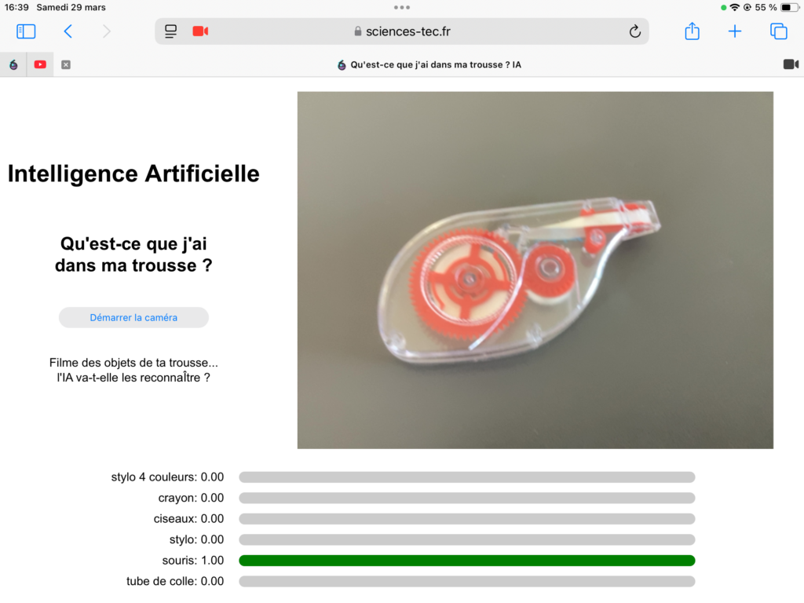Screen dimensions: 804x603
Task: Tap the camera preview image
Action: coord(535,270)
